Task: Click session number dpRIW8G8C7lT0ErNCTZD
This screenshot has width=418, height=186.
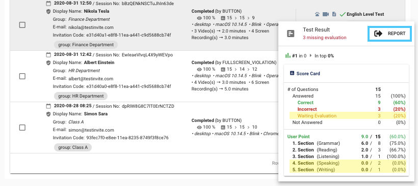Action: point(148,106)
